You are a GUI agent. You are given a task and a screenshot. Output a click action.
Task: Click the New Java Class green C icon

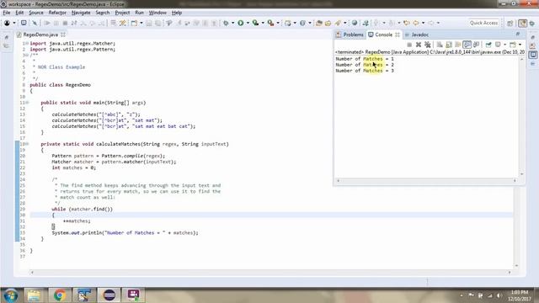pyautogui.click(x=302, y=23)
